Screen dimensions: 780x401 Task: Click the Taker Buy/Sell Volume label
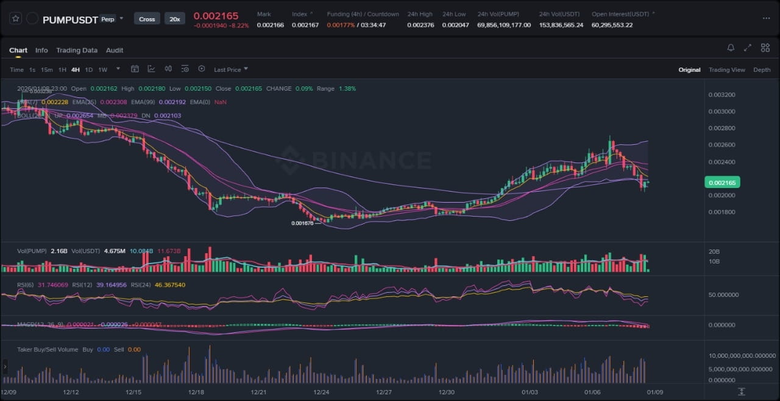click(x=48, y=349)
